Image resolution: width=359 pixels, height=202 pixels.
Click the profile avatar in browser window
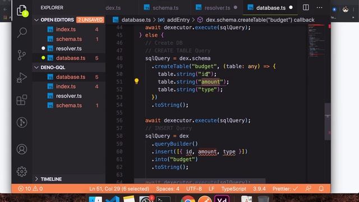pos(346,10)
